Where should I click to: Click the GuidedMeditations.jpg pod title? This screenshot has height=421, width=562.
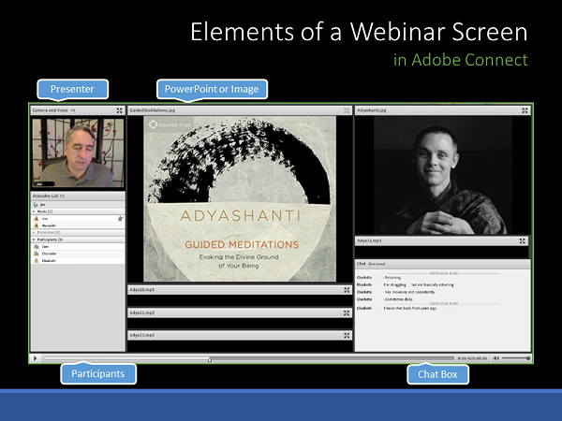point(152,110)
